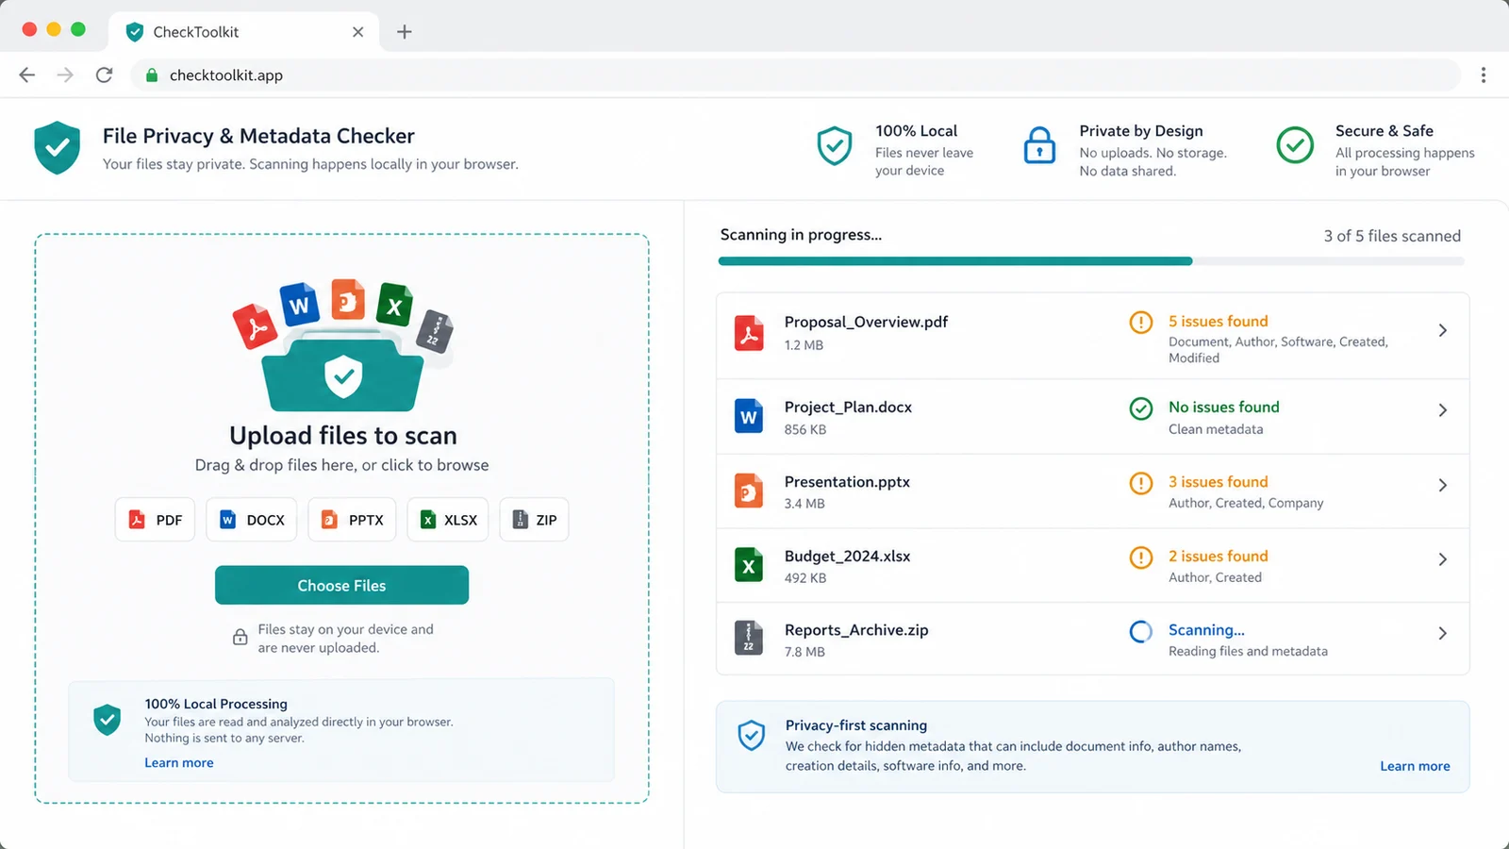Click the PDF file type chip
The image size is (1509, 849).
(156, 520)
